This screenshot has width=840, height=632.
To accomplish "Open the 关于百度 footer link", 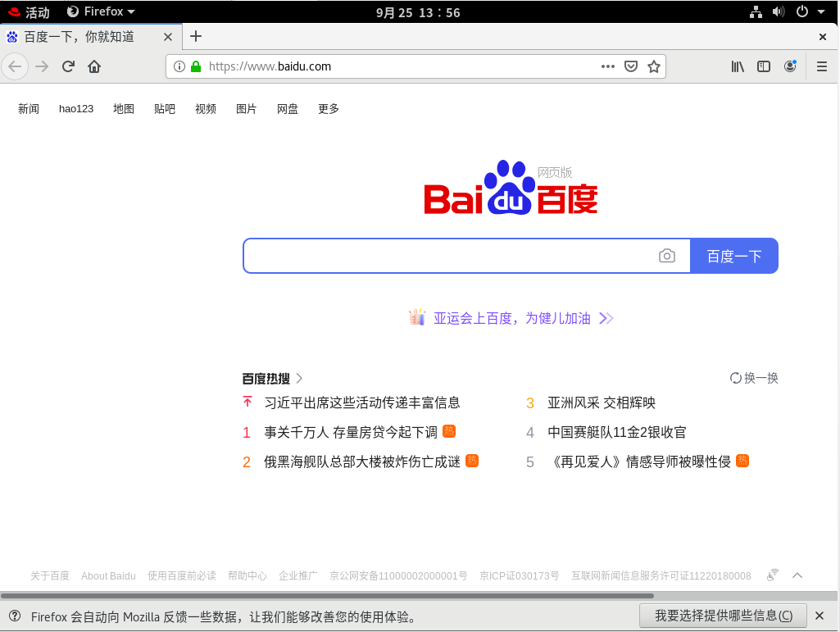I will click(x=50, y=575).
